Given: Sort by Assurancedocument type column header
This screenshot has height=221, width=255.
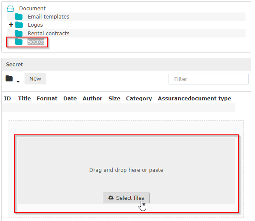Looking at the screenshot, I should 194,99.
